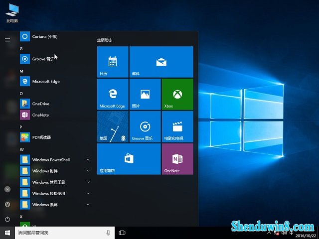Open the 日历 calendar tile
Screen dimensions: 319x239
113,62
